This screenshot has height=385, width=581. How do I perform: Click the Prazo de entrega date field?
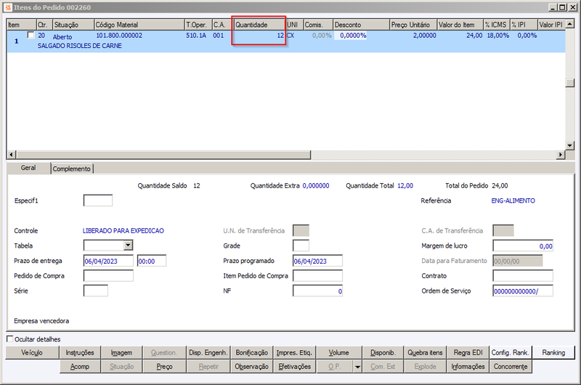108,261
